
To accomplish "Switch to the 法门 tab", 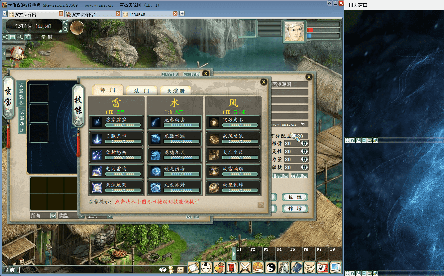I will [142, 90].
